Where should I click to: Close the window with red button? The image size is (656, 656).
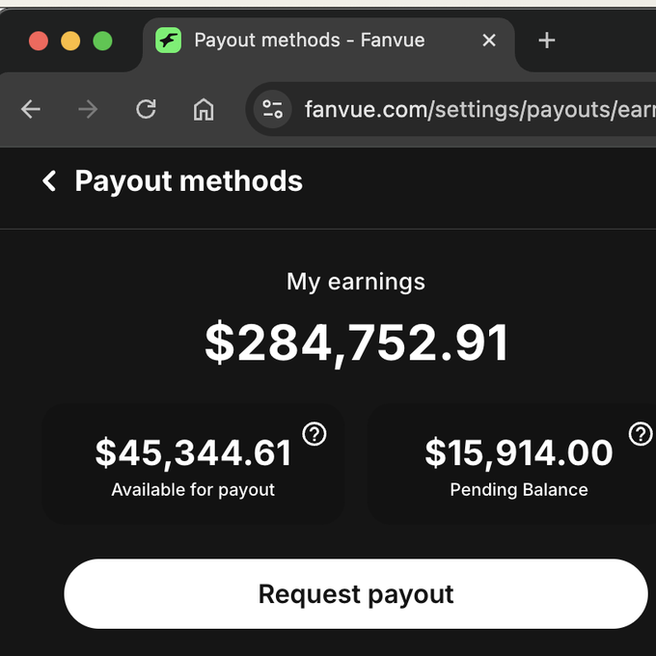39,41
